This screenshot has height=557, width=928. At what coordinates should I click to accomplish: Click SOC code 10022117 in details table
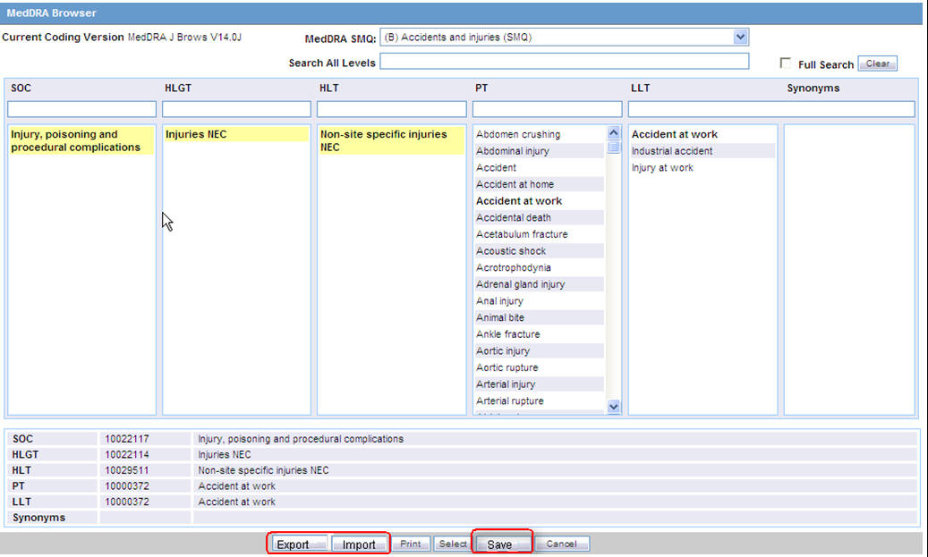(x=127, y=439)
